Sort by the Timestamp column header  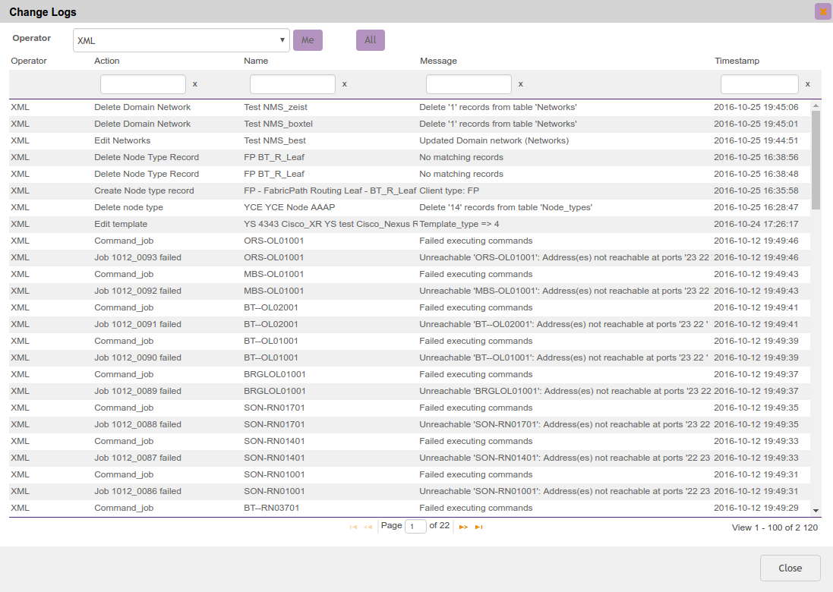[737, 61]
